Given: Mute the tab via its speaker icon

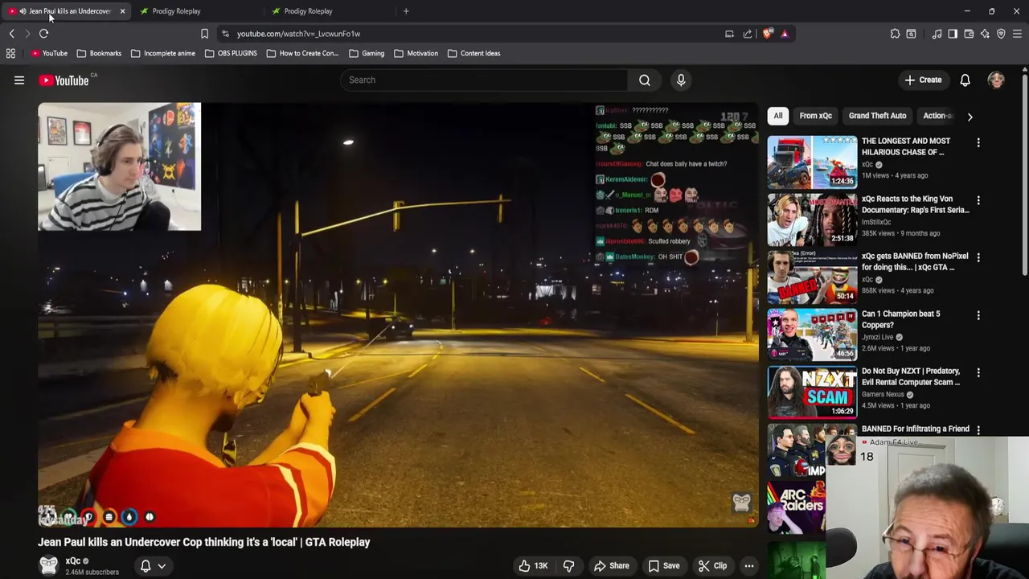Looking at the screenshot, I should point(23,11).
